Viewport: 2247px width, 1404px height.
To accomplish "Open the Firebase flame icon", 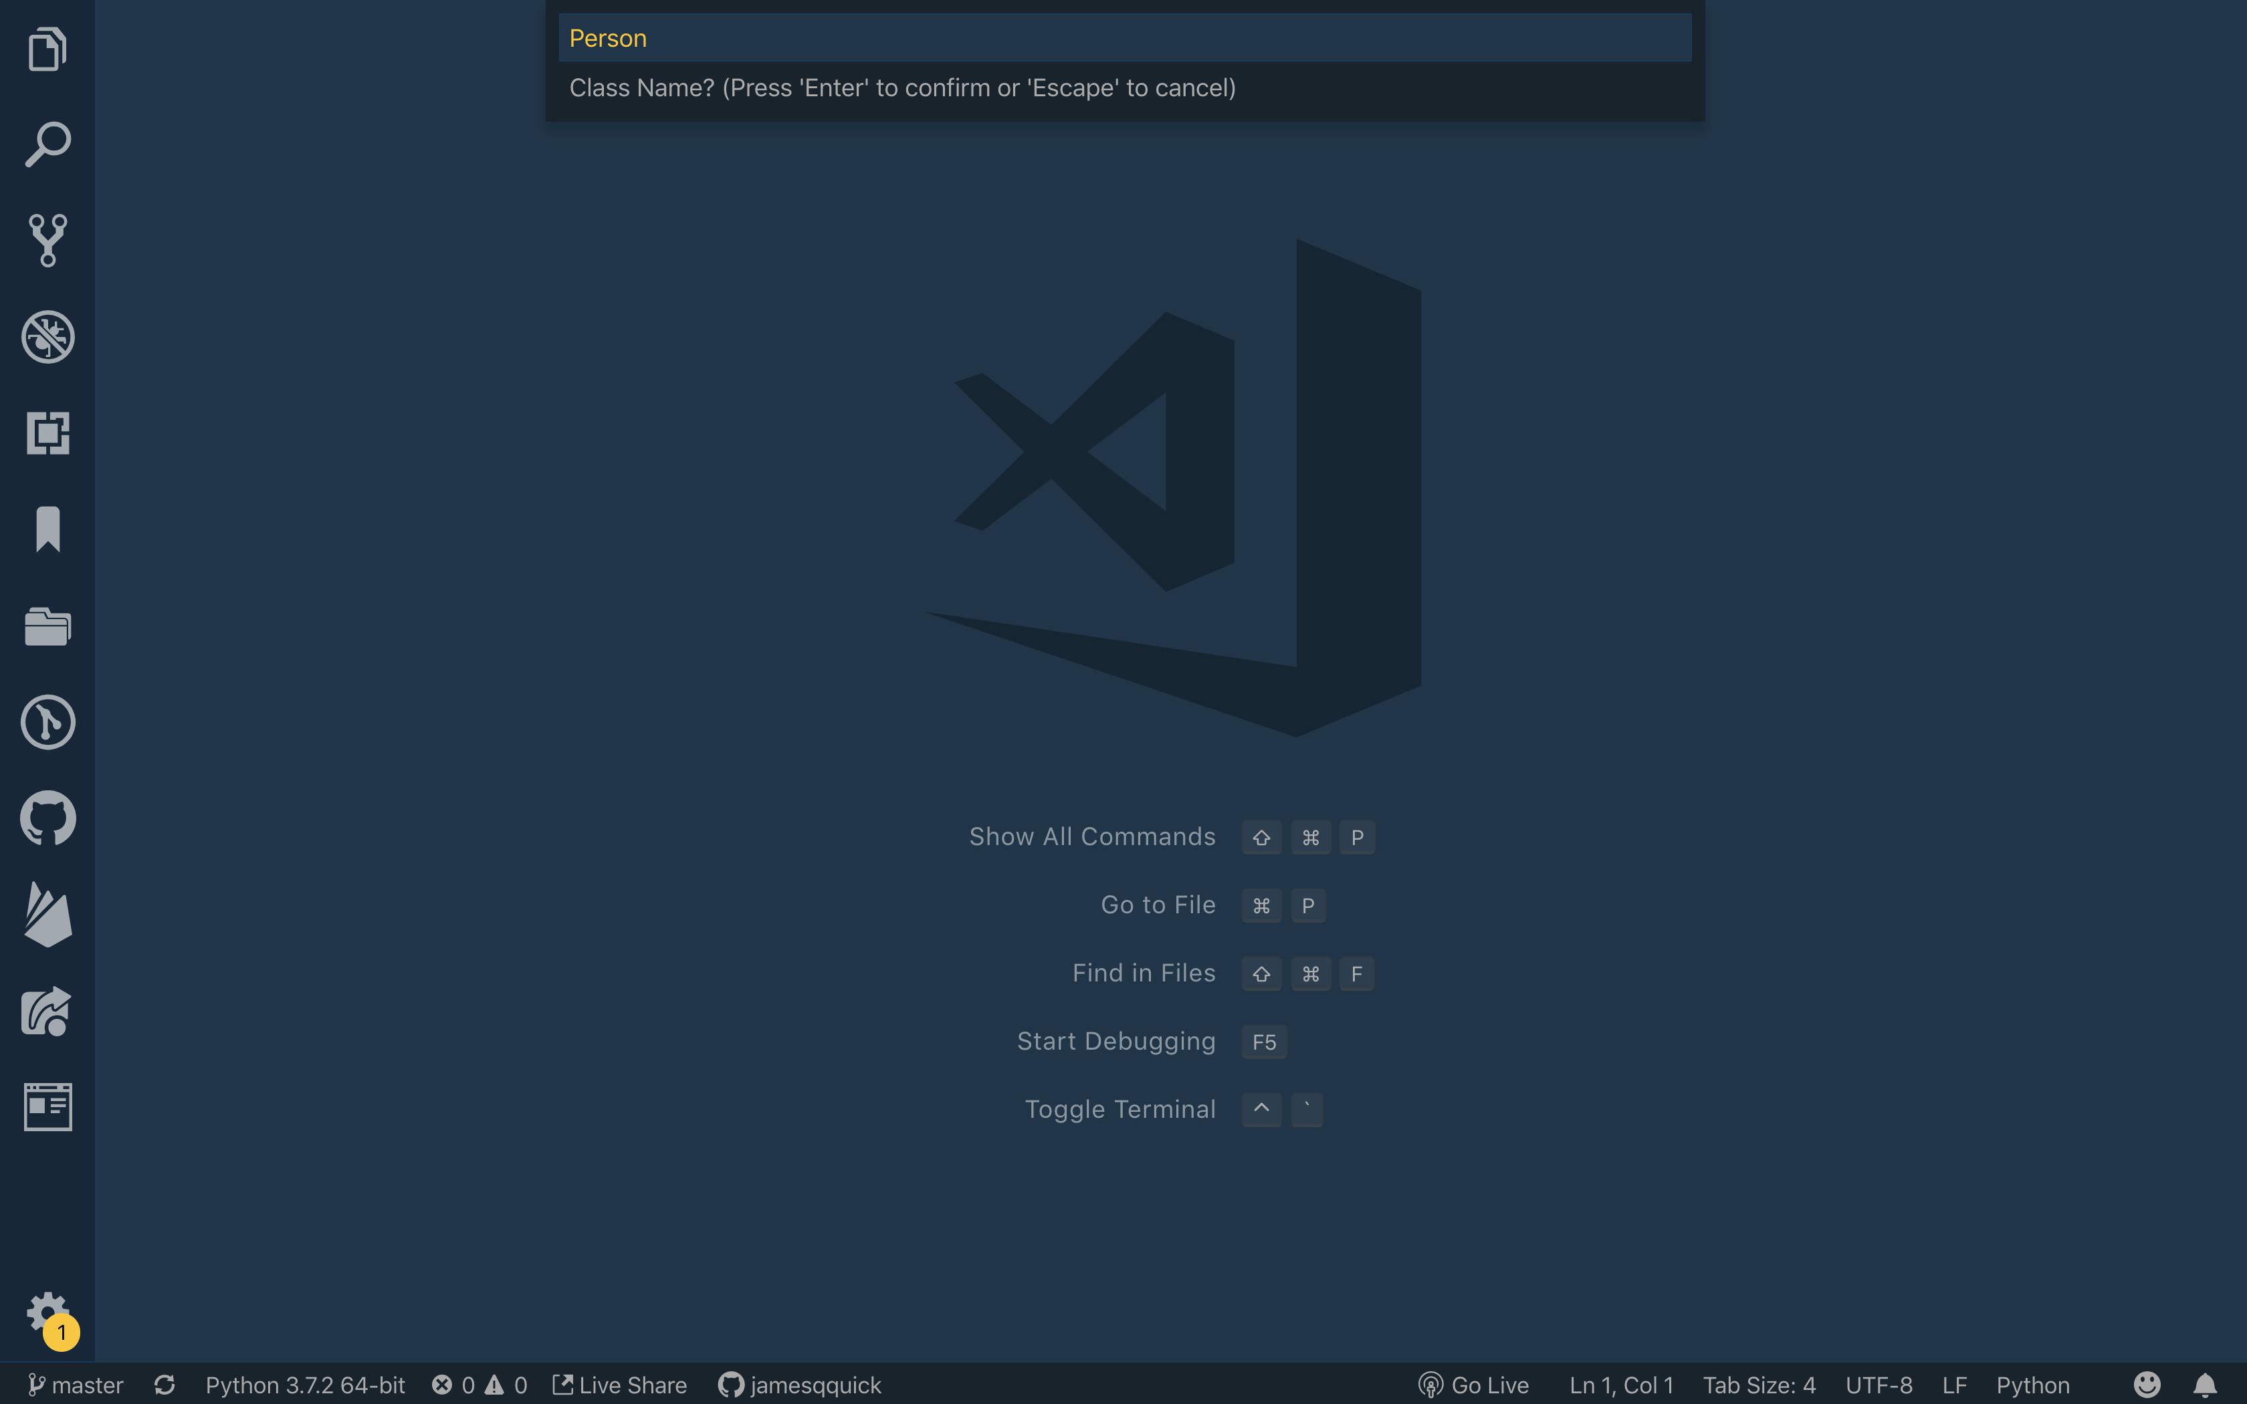I will [47, 915].
